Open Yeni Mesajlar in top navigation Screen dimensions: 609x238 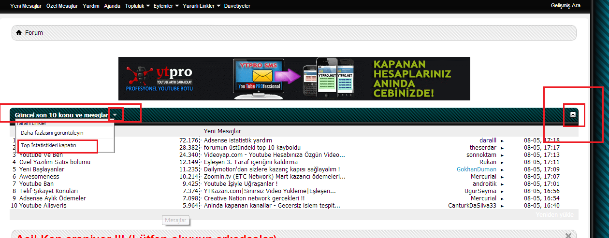(x=26, y=6)
